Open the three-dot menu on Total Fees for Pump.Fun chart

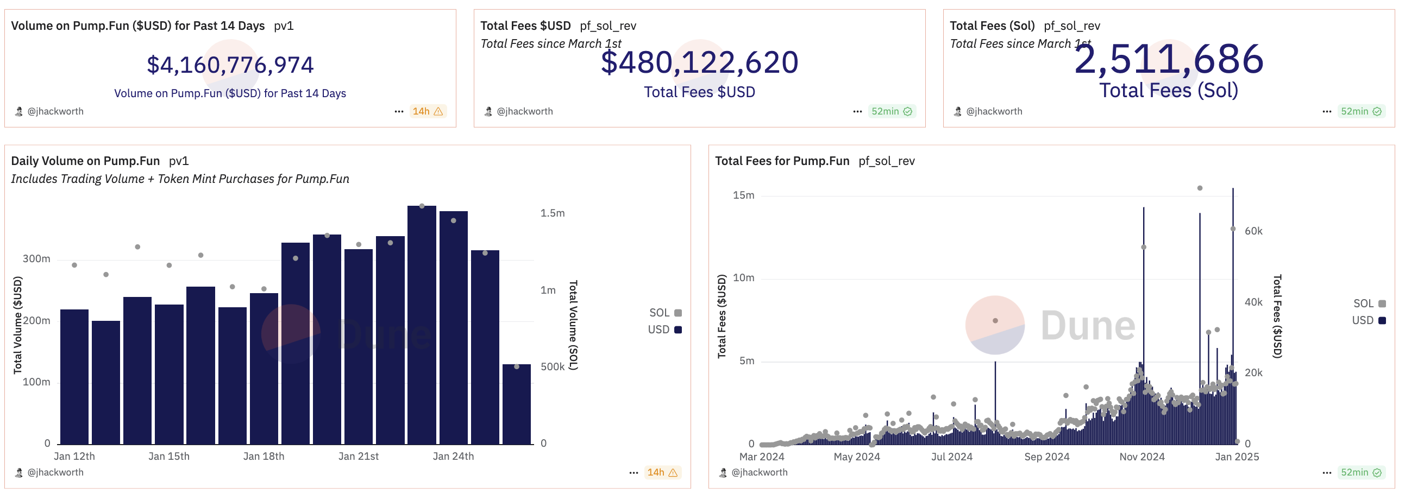point(1327,473)
